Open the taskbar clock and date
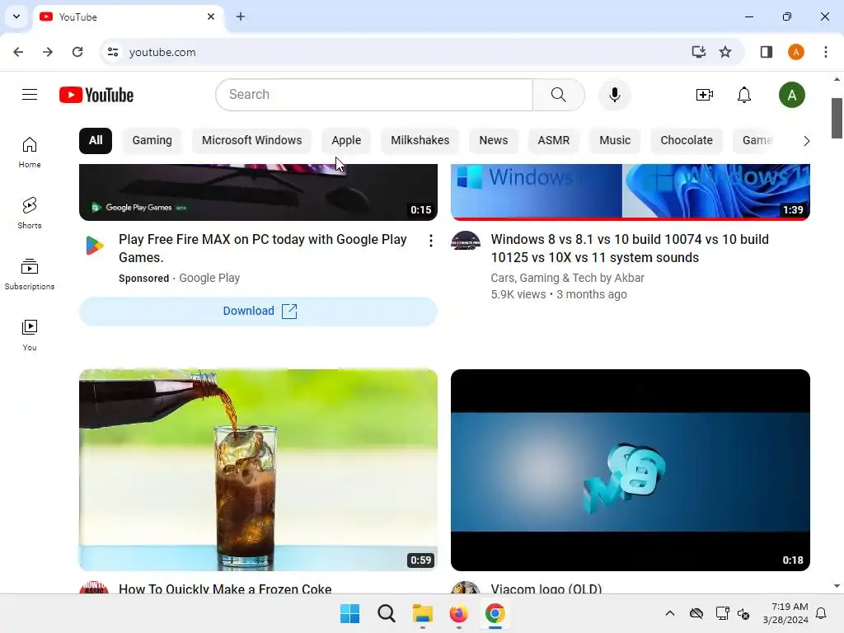The image size is (844, 633). click(x=785, y=613)
